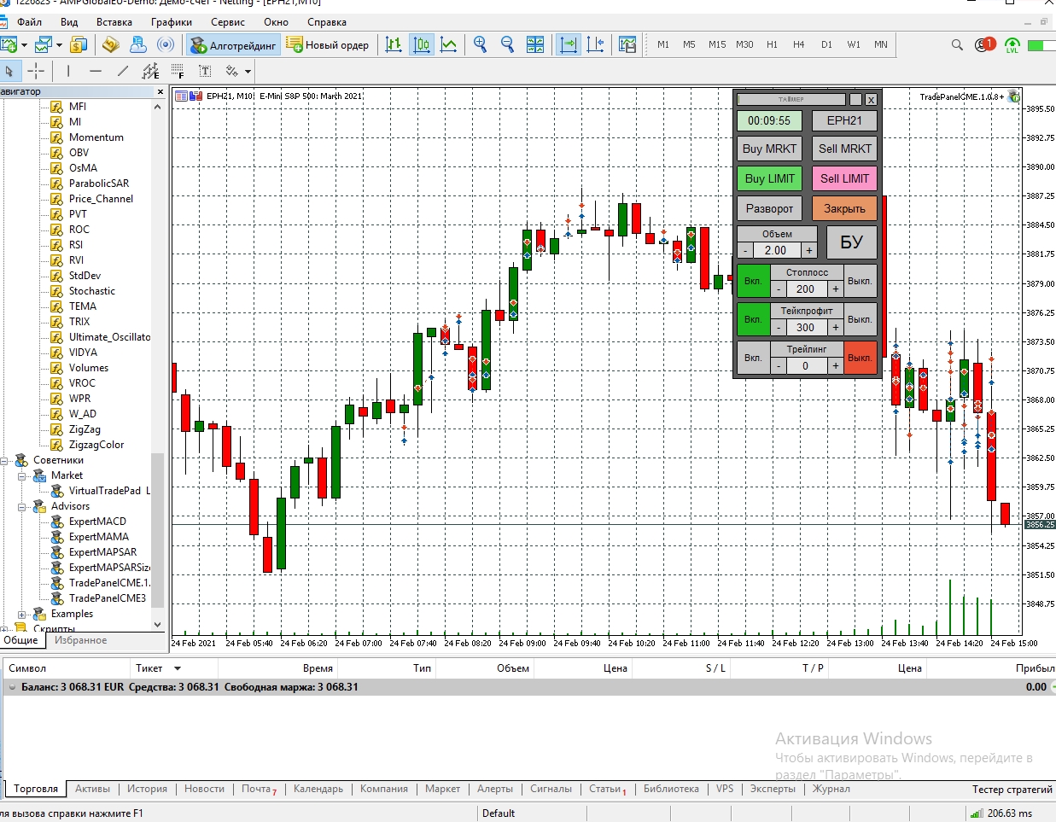Click the pink Sell LIMIT button
1056x822 pixels.
pos(844,178)
